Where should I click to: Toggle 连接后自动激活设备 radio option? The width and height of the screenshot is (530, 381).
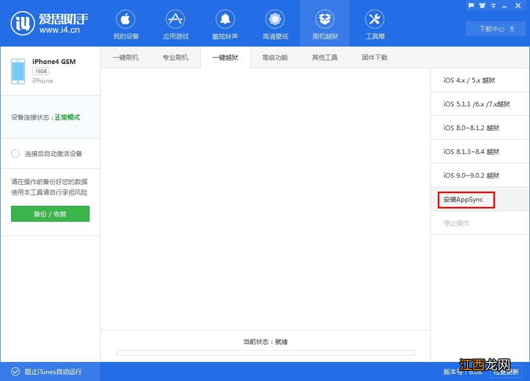click(x=15, y=153)
